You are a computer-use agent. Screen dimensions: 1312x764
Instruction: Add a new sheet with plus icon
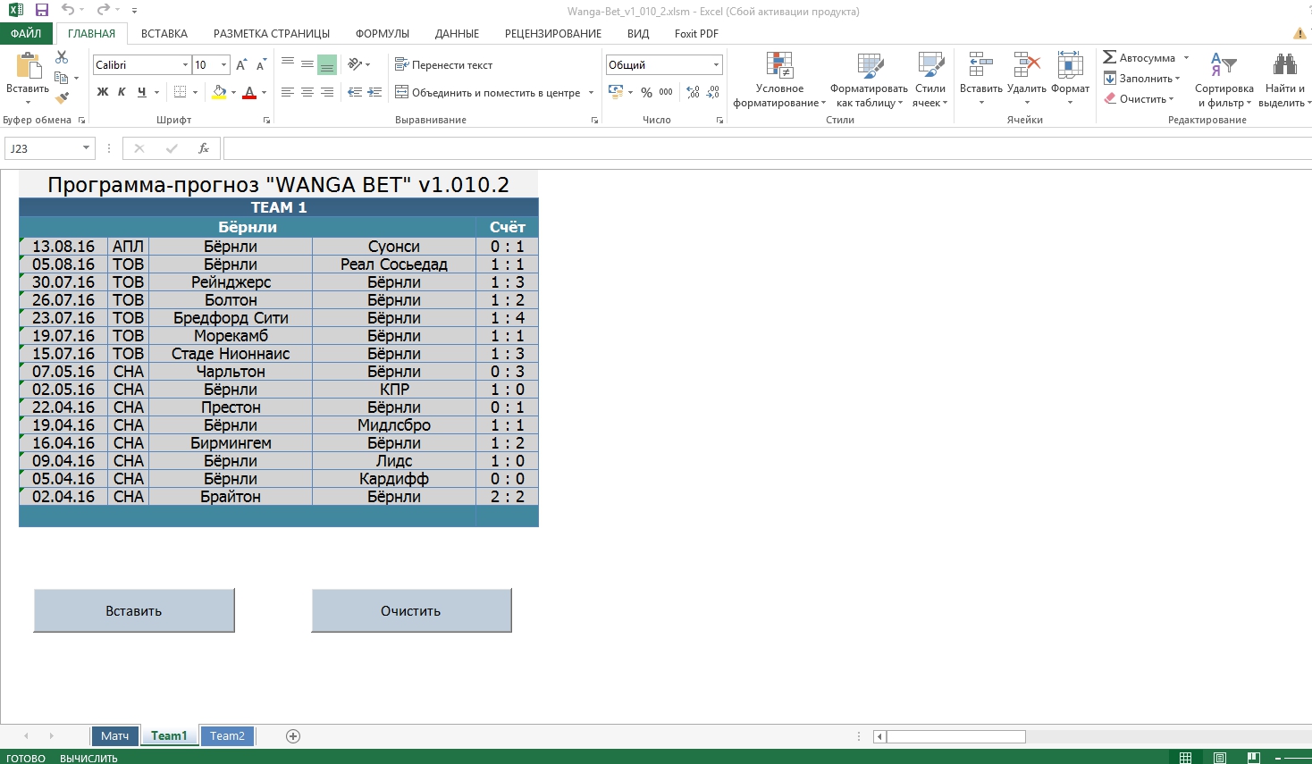pos(293,736)
